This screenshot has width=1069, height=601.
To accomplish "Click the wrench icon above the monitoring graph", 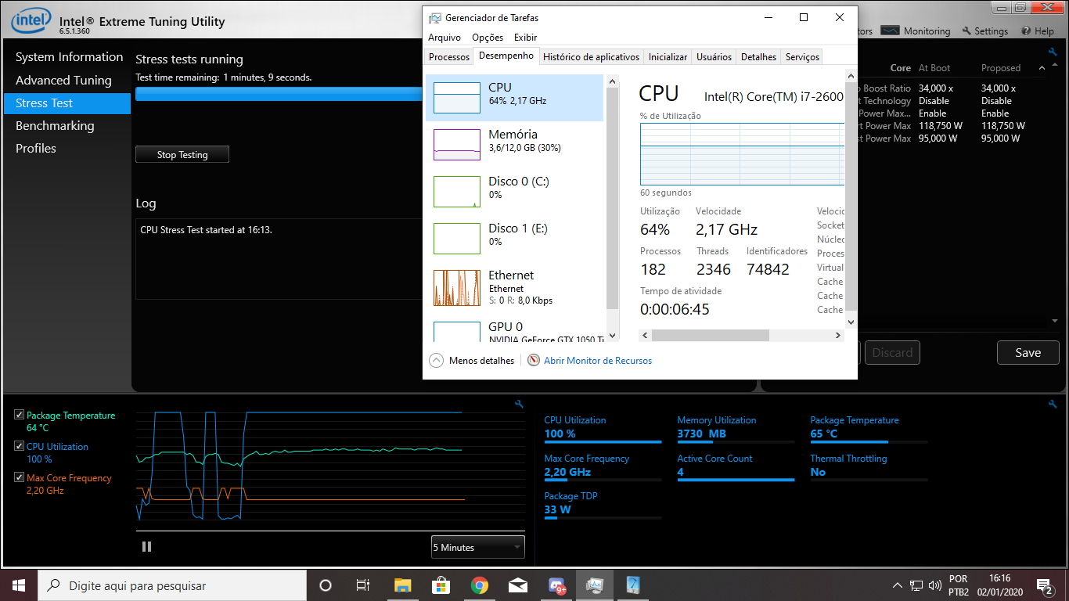I will pyautogui.click(x=519, y=404).
